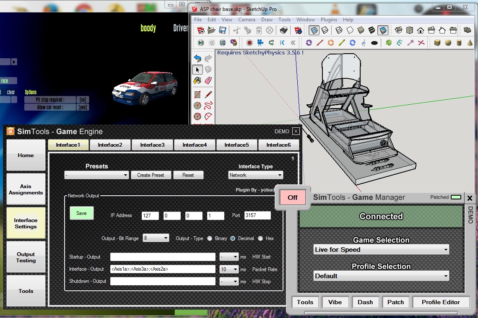Viewport: 478px width, 318px height.
Task: Click the Patch button in Game Manager
Action: tap(395, 302)
